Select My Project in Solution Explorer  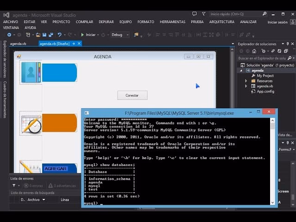click(x=265, y=76)
